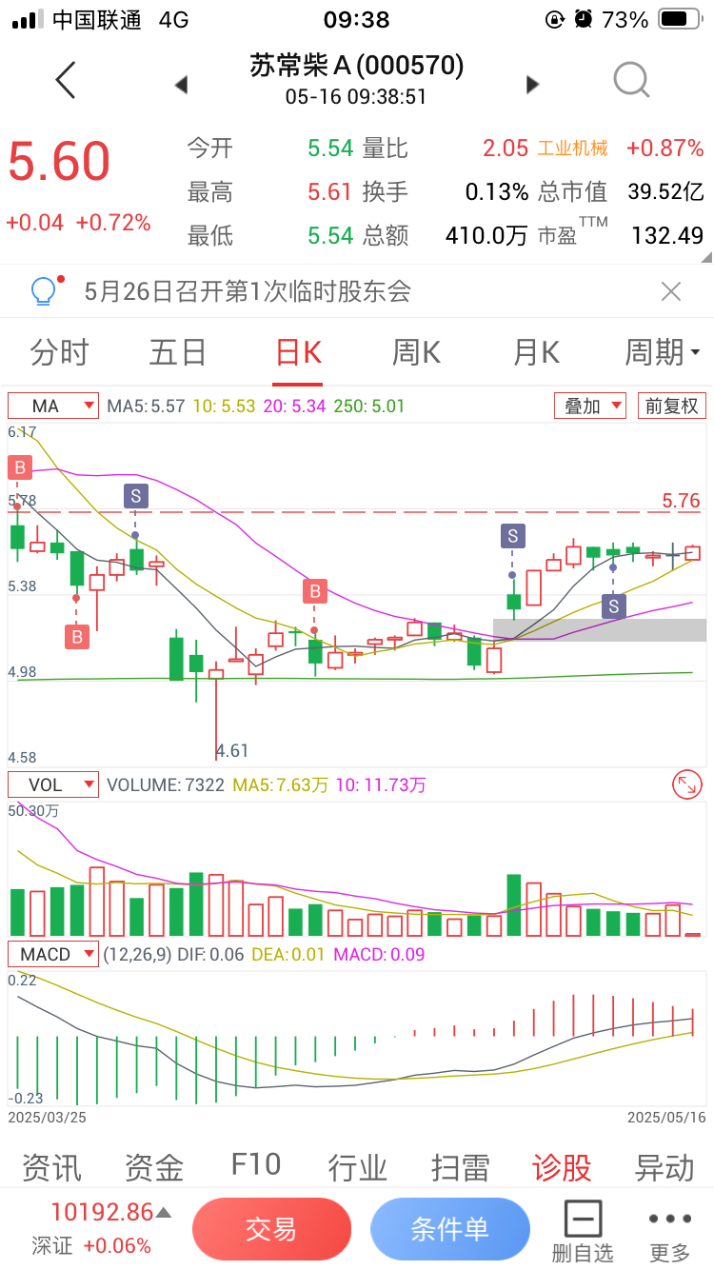Tap the S marker above the gap-up candle
The height and width of the screenshot is (1270, 714).
pos(513,536)
